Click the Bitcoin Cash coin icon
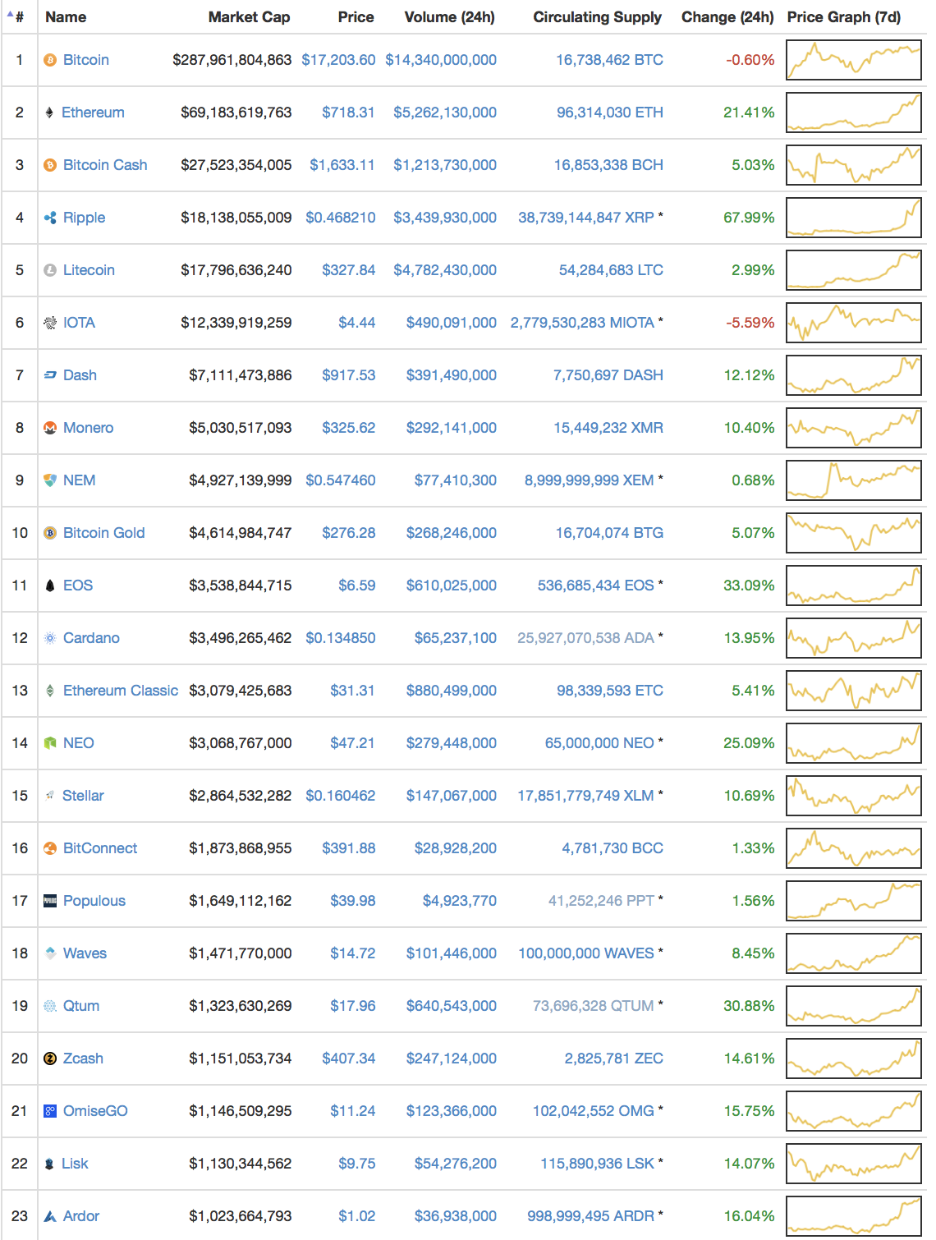Image resolution: width=936 pixels, height=1240 pixels. pyautogui.click(x=50, y=165)
